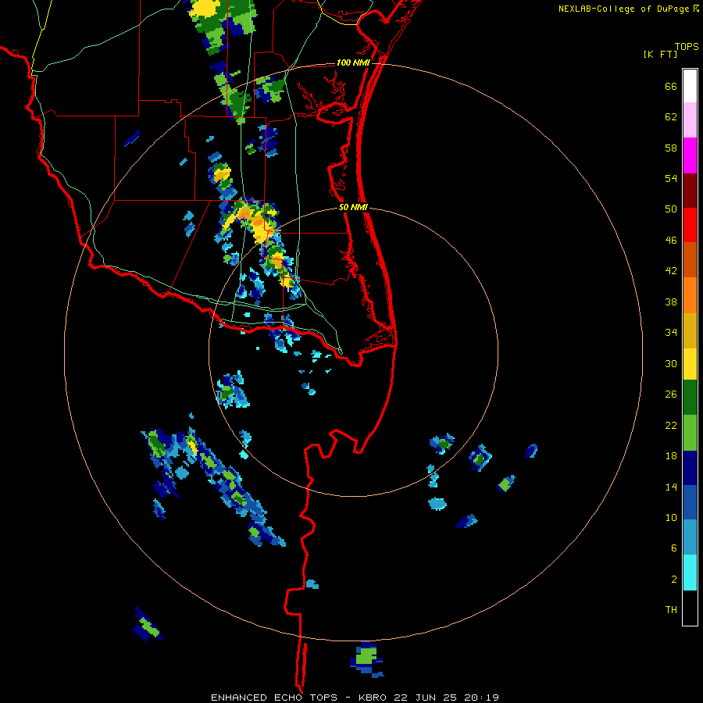Click the "100 NMI" range ring label
Screen dimensions: 703x703
353,62
